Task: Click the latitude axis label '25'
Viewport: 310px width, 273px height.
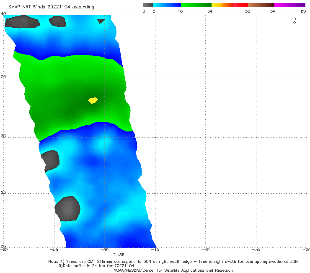Action: pyautogui.click(x=3, y=192)
